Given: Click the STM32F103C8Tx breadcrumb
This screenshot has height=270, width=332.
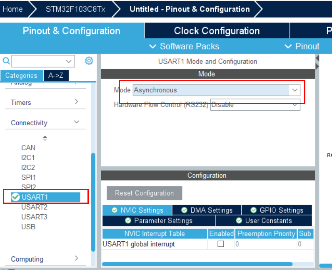Looking at the screenshot, I should (75, 9).
